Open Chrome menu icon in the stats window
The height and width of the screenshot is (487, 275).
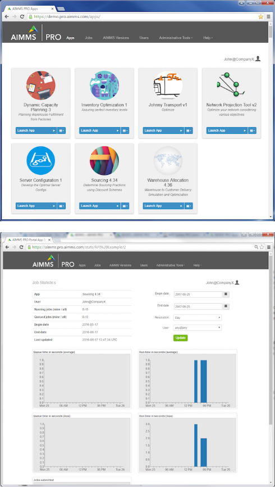click(269, 247)
